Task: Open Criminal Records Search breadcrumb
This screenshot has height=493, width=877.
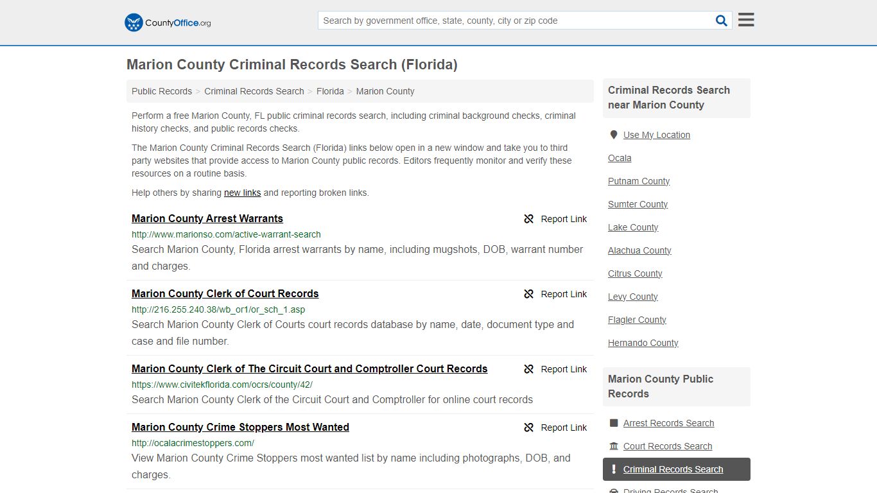Action: click(x=254, y=91)
